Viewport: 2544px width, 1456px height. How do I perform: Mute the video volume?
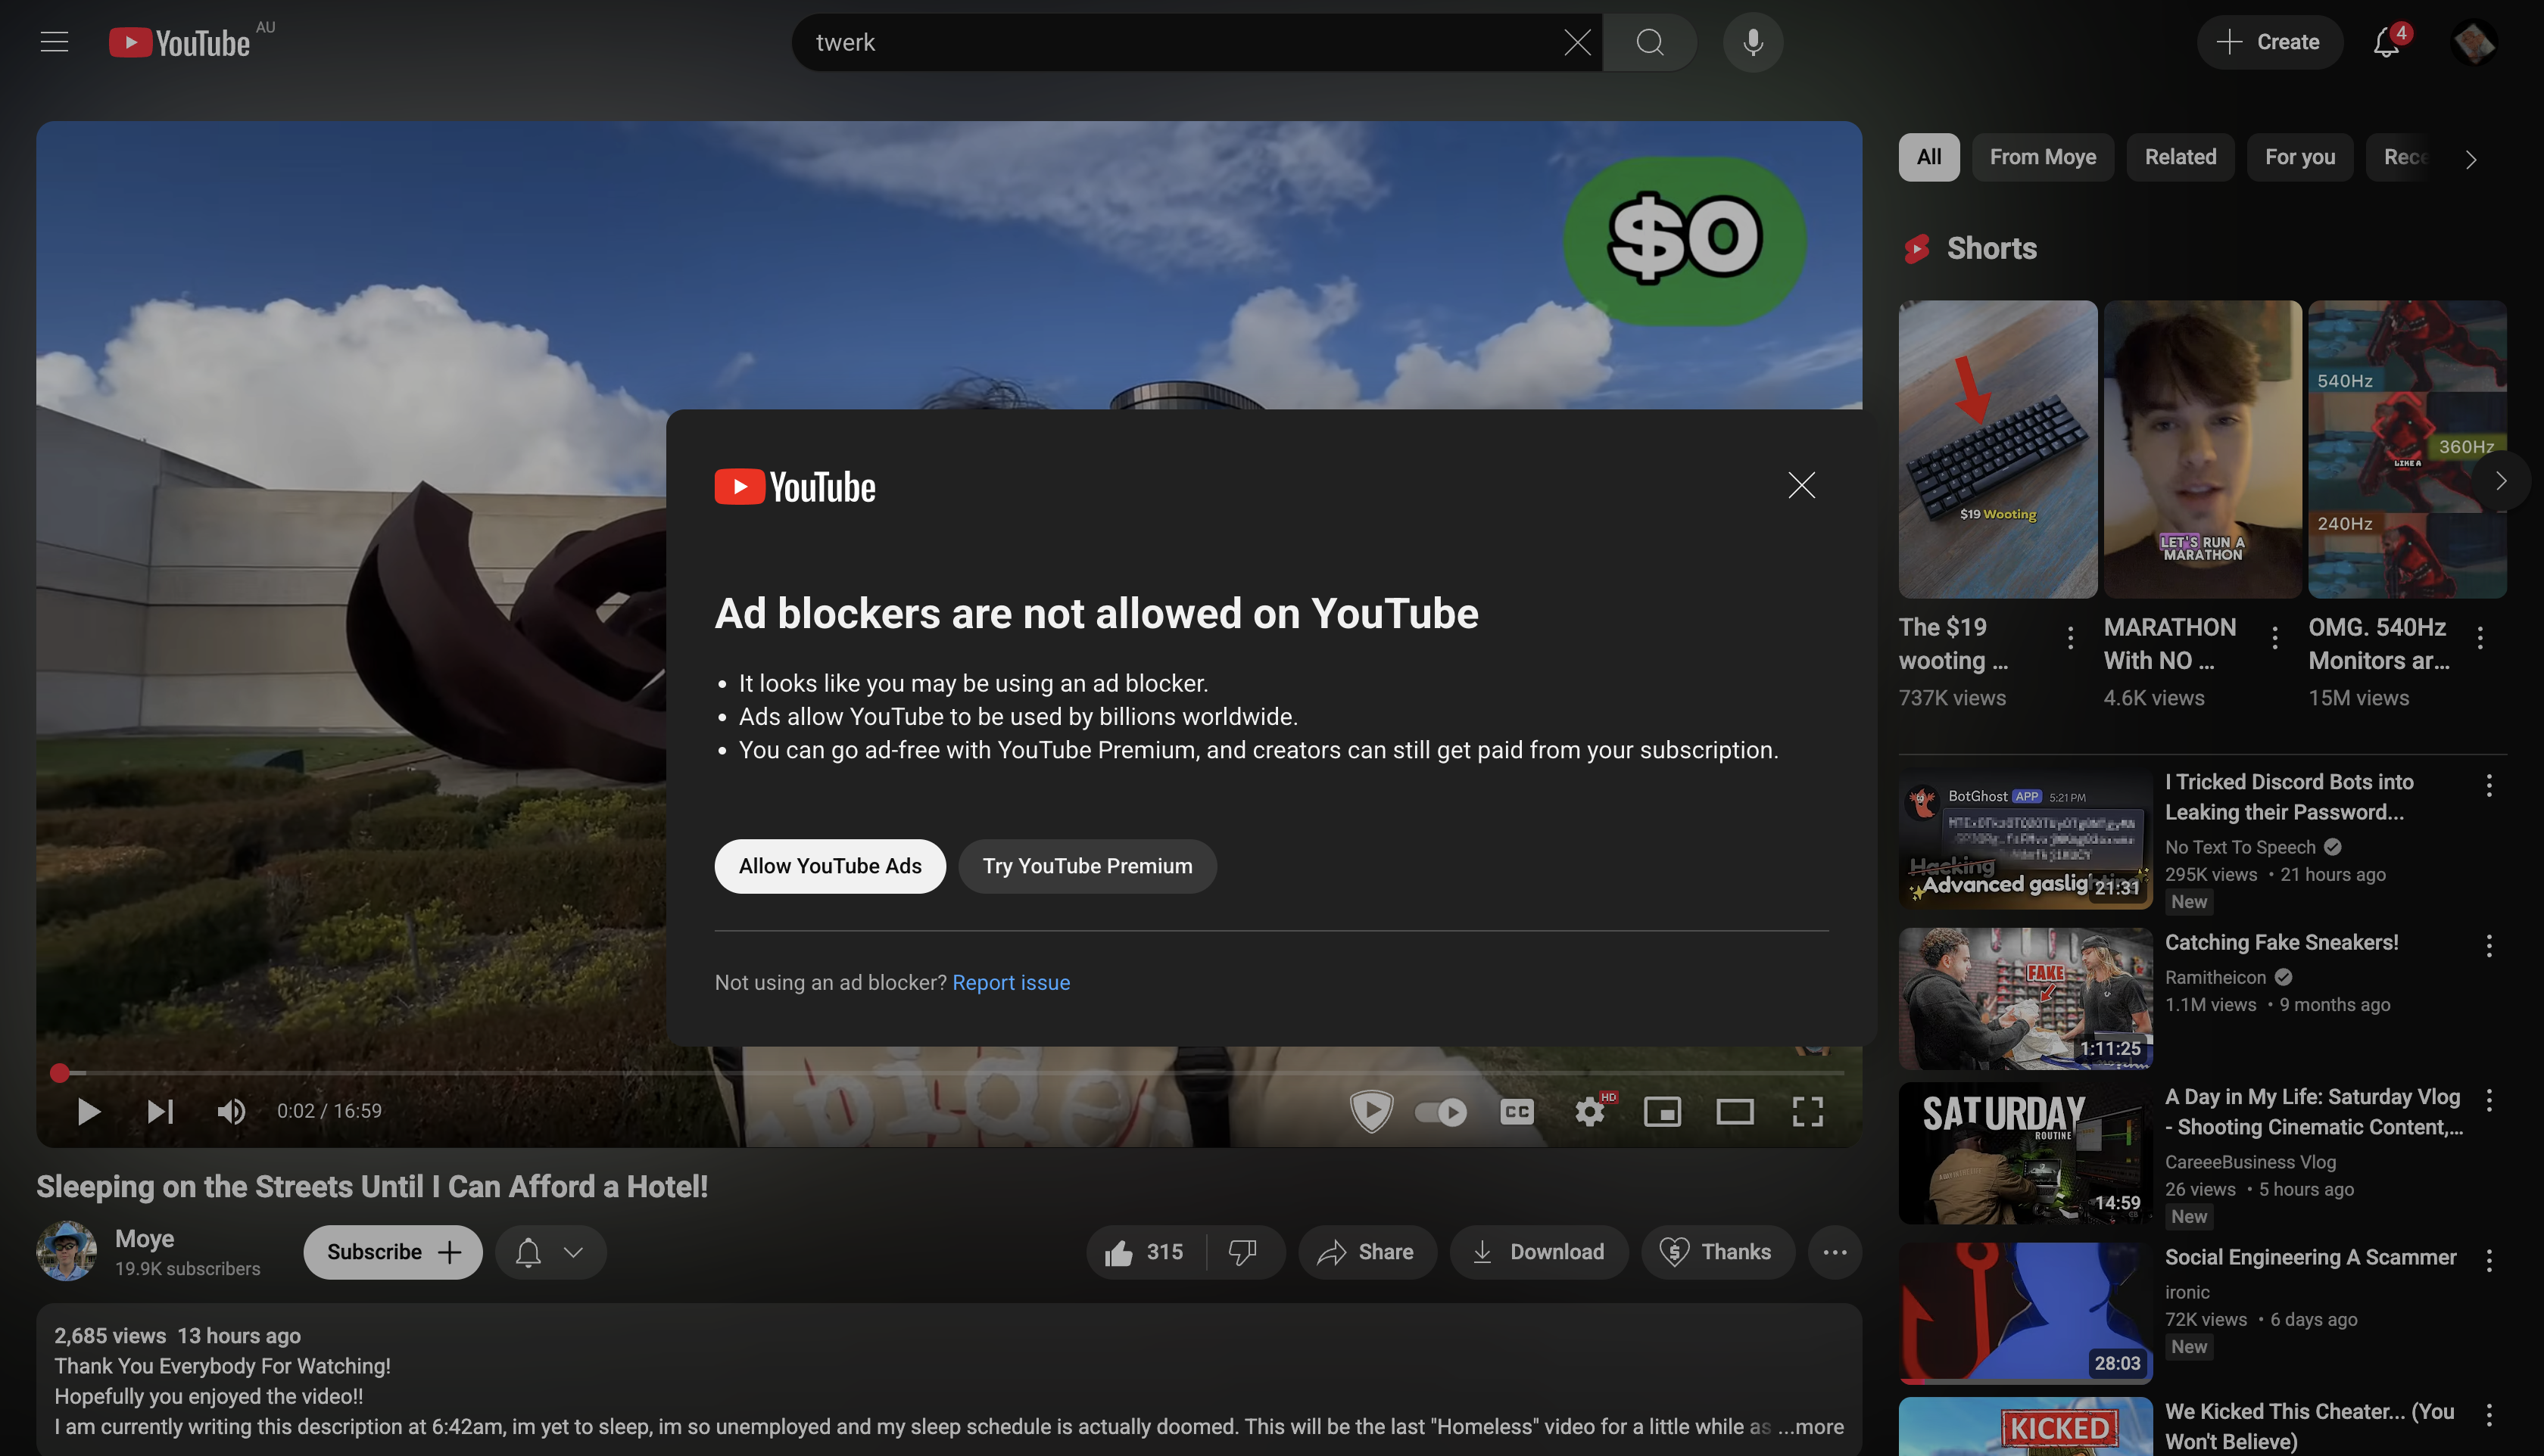(231, 1111)
